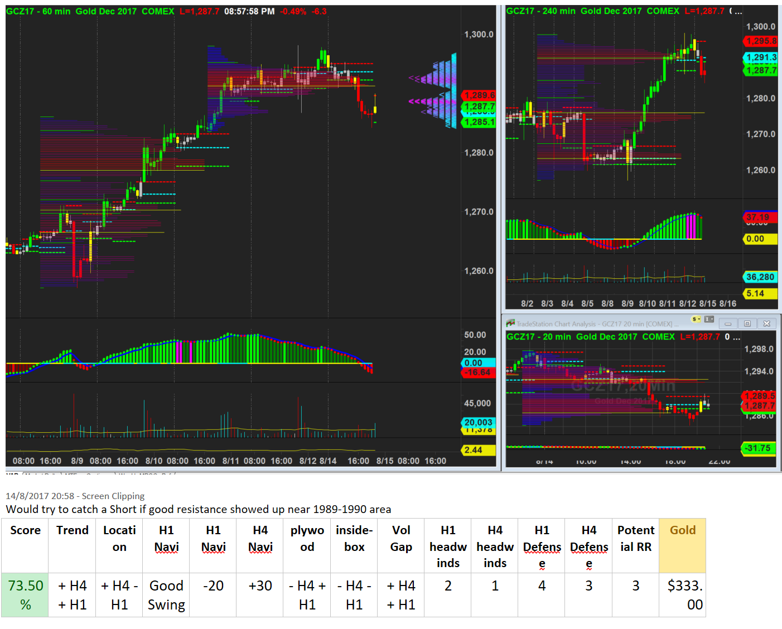The height and width of the screenshot is (629, 782).
Task: Select the Vol Gap header cell
Action: [400, 546]
